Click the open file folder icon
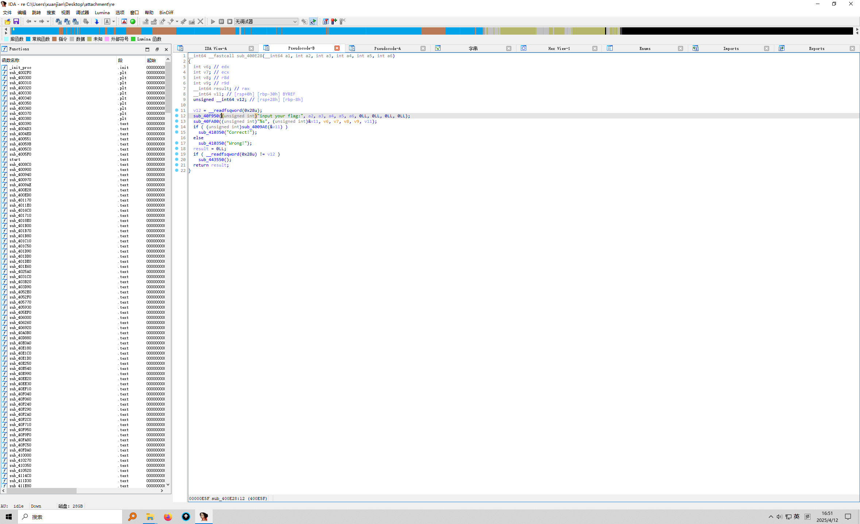 click(7, 21)
